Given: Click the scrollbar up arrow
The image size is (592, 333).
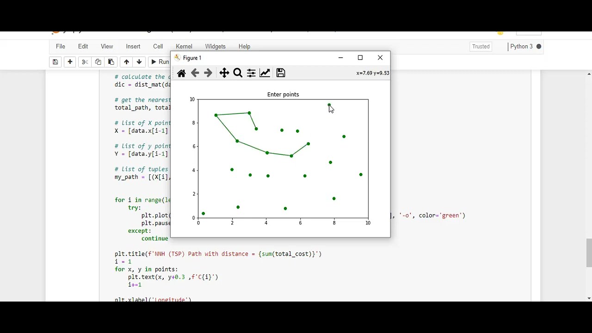Looking at the screenshot, I should pyautogui.click(x=589, y=74).
